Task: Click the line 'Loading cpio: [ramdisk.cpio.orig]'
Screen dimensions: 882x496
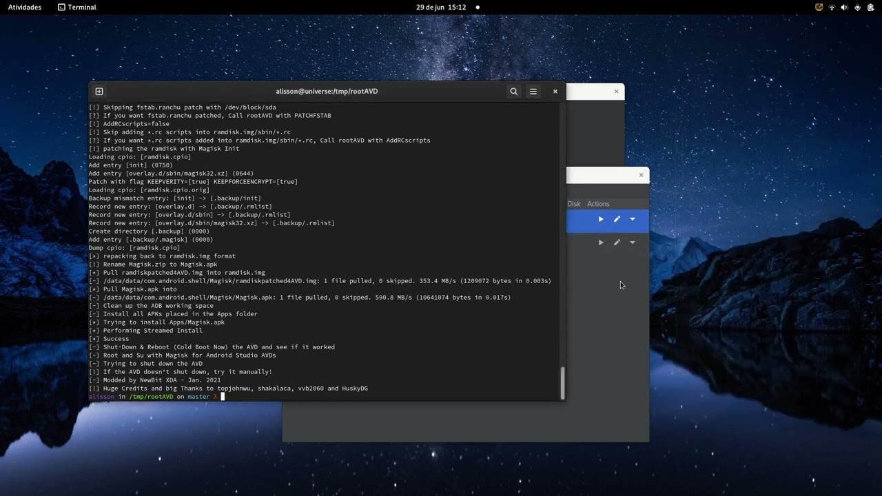Action: pos(149,190)
